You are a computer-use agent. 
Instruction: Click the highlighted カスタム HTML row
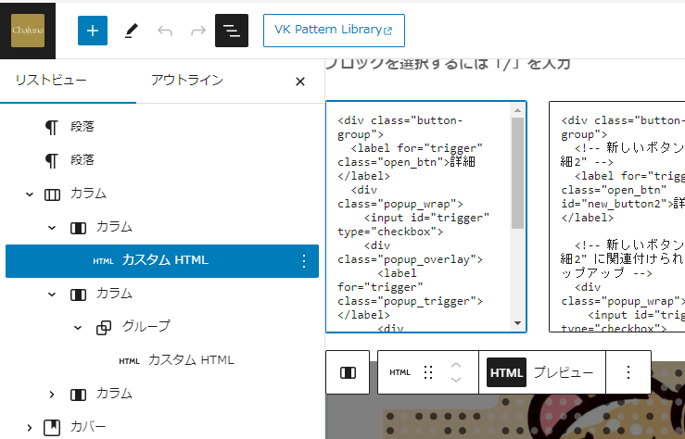[x=161, y=261]
